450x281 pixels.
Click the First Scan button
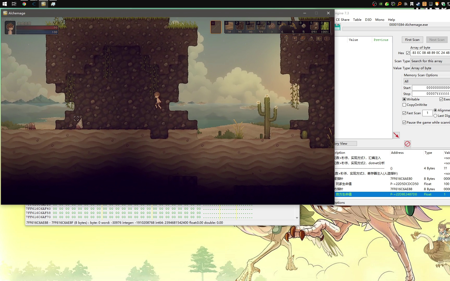412,40
